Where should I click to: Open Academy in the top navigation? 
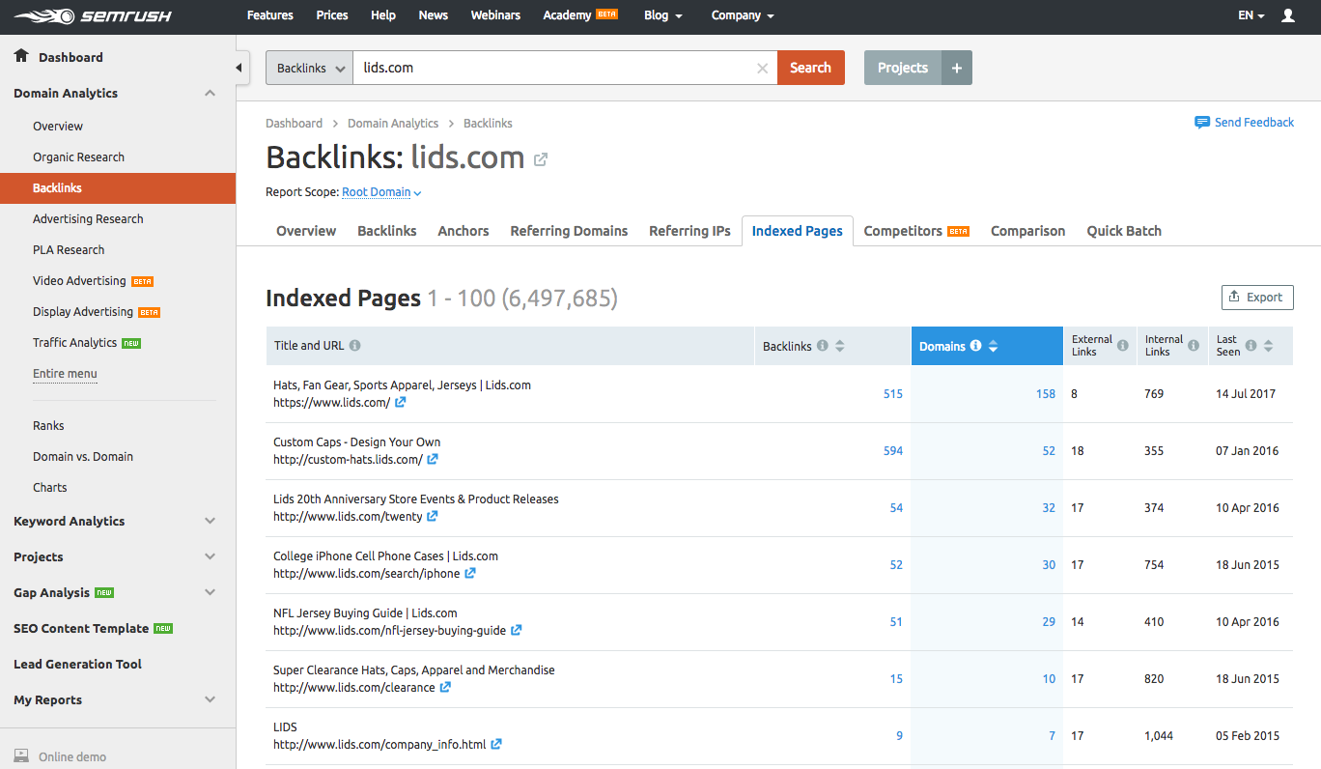[x=579, y=15]
